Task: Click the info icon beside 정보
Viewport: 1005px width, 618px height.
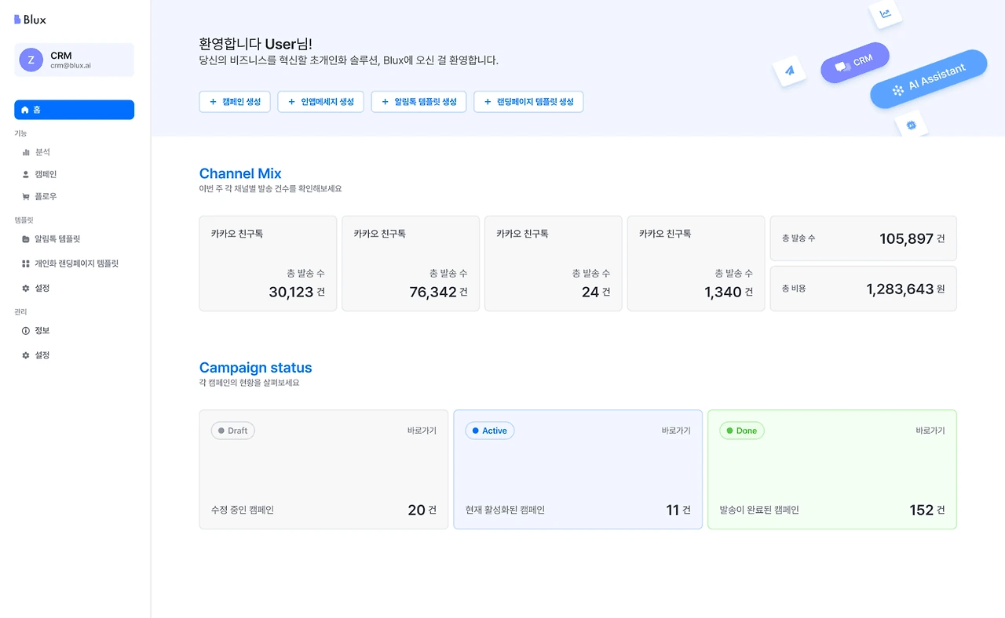Action: coord(26,331)
